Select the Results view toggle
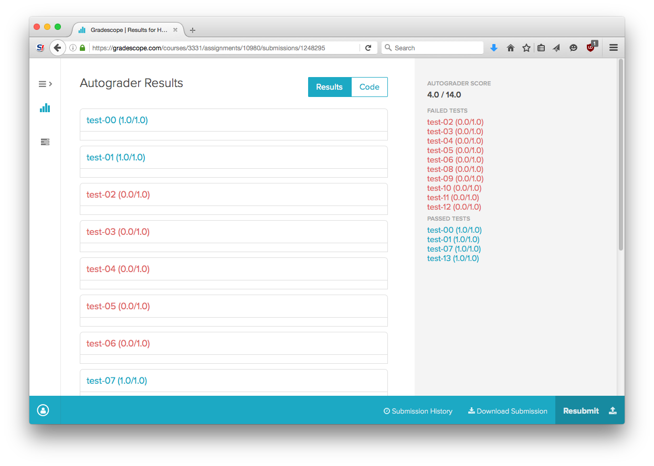Screen dimensions: 654x466 330,87
